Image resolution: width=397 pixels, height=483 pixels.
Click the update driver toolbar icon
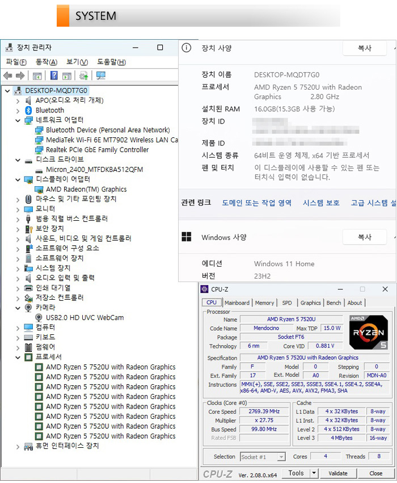[83, 75]
